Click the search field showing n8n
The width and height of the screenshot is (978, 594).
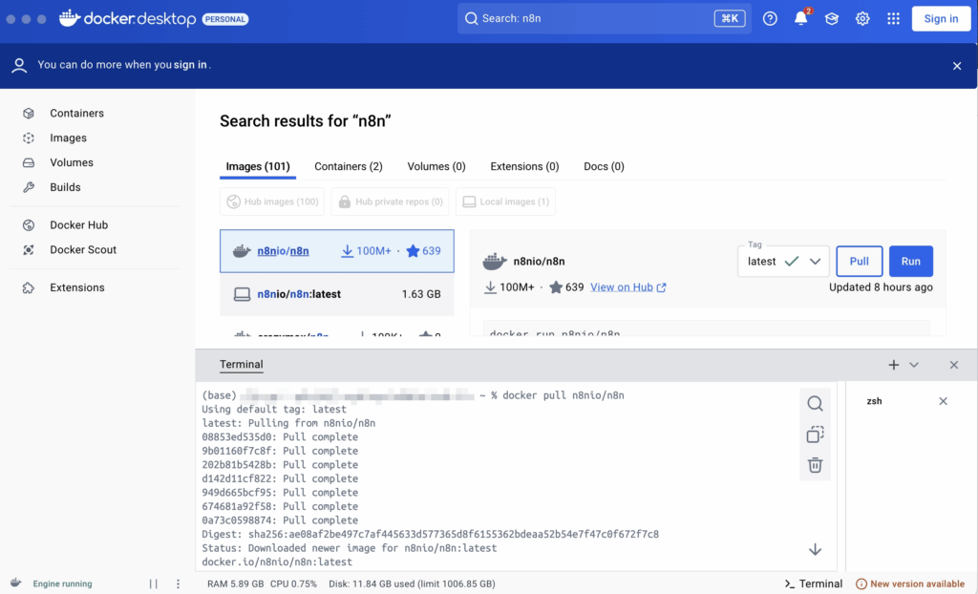coord(604,19)
